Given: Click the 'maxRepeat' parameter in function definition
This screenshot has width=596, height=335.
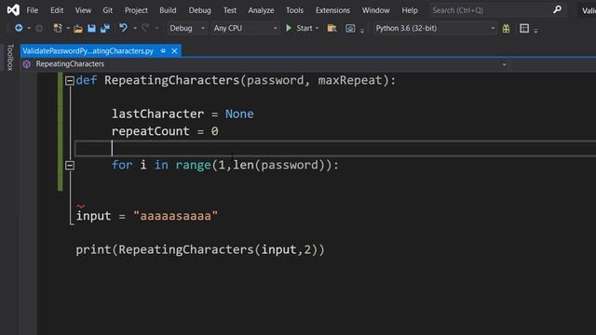Looking at the screenshot, I should pos(350,81).
